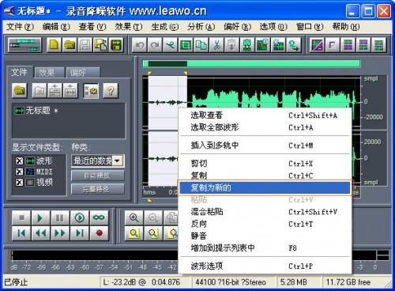Click the circled play-to-end button
The image size is (395, 291).
pyautogui.click(x=80, y=217)
